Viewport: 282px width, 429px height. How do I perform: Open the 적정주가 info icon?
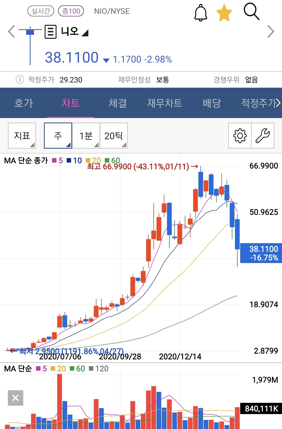pyautogui.click(x=20, y=79)
